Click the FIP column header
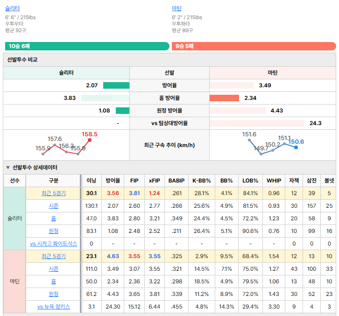The height and width of the screenshot is (316, 339). [x=134, y=181]
